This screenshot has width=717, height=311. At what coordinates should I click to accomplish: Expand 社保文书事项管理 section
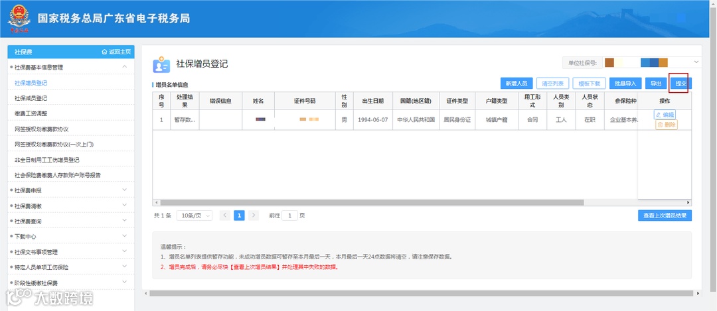124,251
